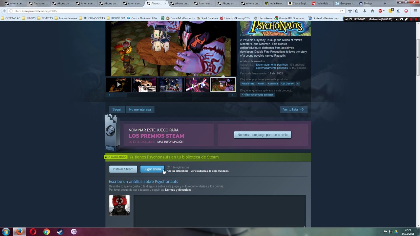This screenshot has height=236, width=420.
Task: Click the Instalar Steam button
Action: [x=123, y=169]
